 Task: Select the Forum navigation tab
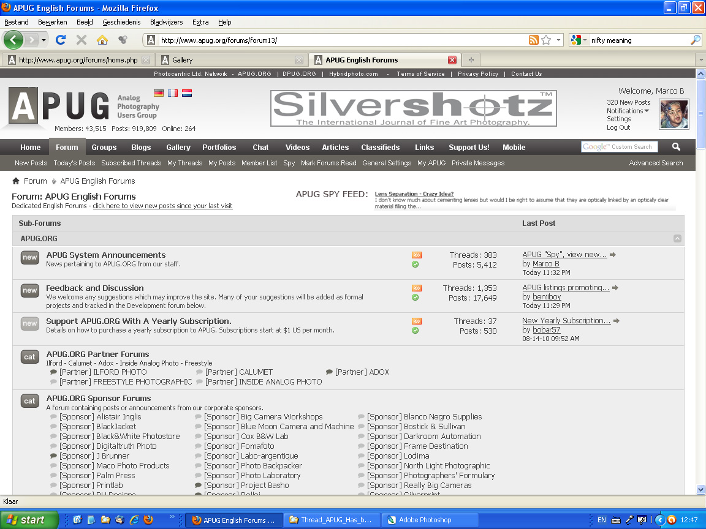pos(67,147)
